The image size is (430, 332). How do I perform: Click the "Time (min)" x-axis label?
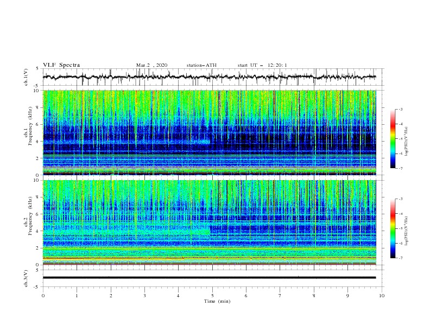(217, 301)
